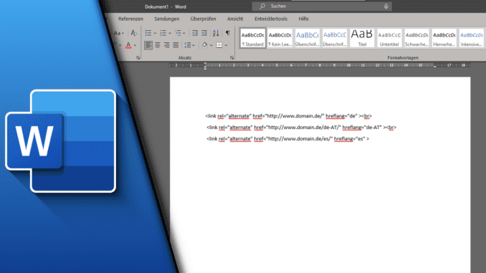The height and width of the screenshot is (273, 486).
Task: Click the multilevel list icon
Action: click(x=178, y=33)
